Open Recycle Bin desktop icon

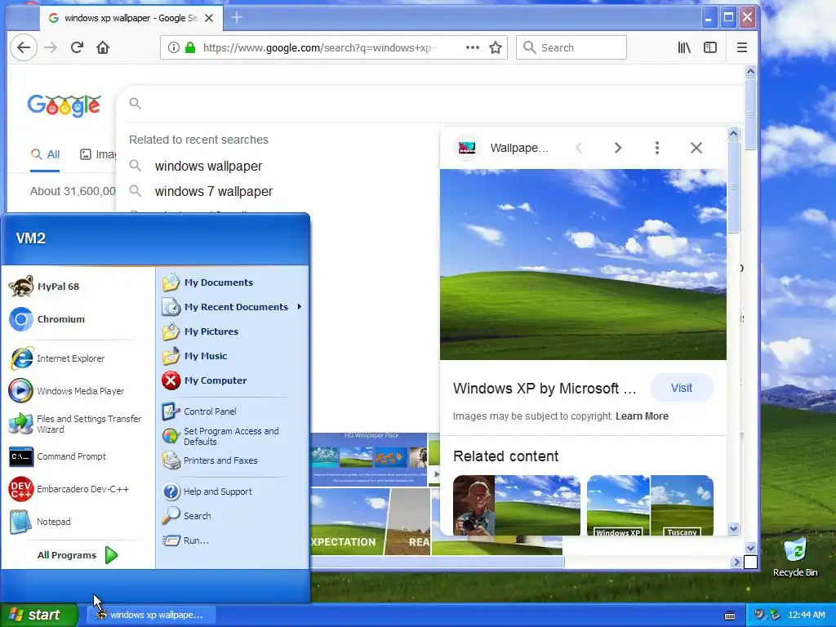click(x=795, y=557)
